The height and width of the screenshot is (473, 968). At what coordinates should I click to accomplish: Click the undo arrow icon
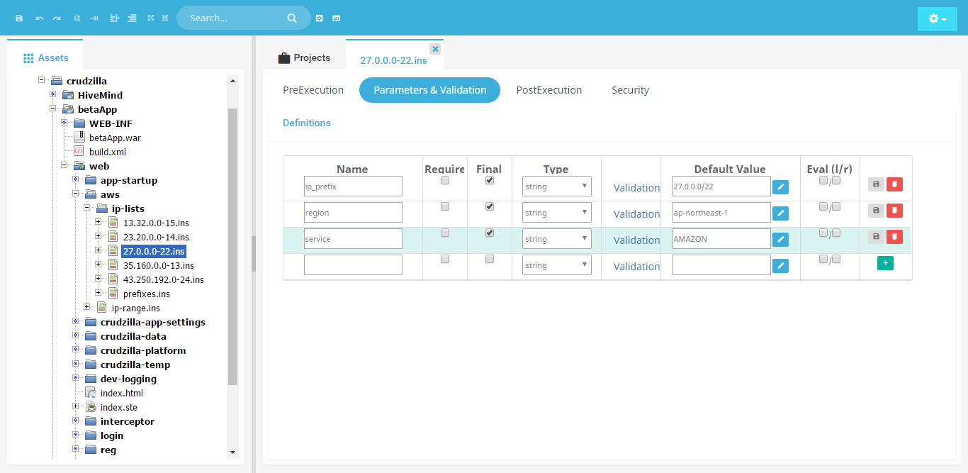click(x=40, y=18)
